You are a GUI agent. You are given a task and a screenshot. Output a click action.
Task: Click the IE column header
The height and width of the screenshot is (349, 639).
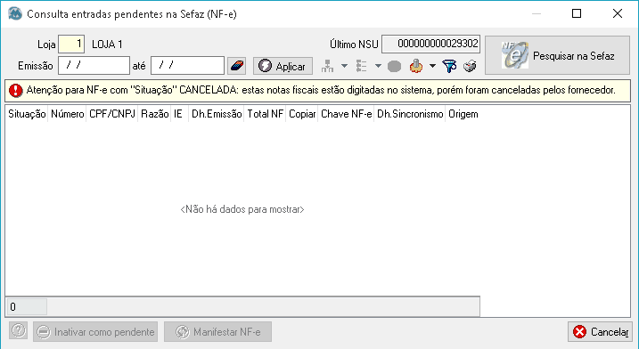coord(179,114)
